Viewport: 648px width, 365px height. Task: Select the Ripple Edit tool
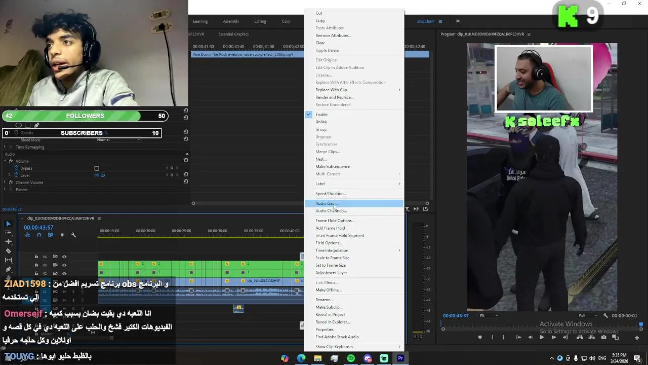(x=8, y=241)
